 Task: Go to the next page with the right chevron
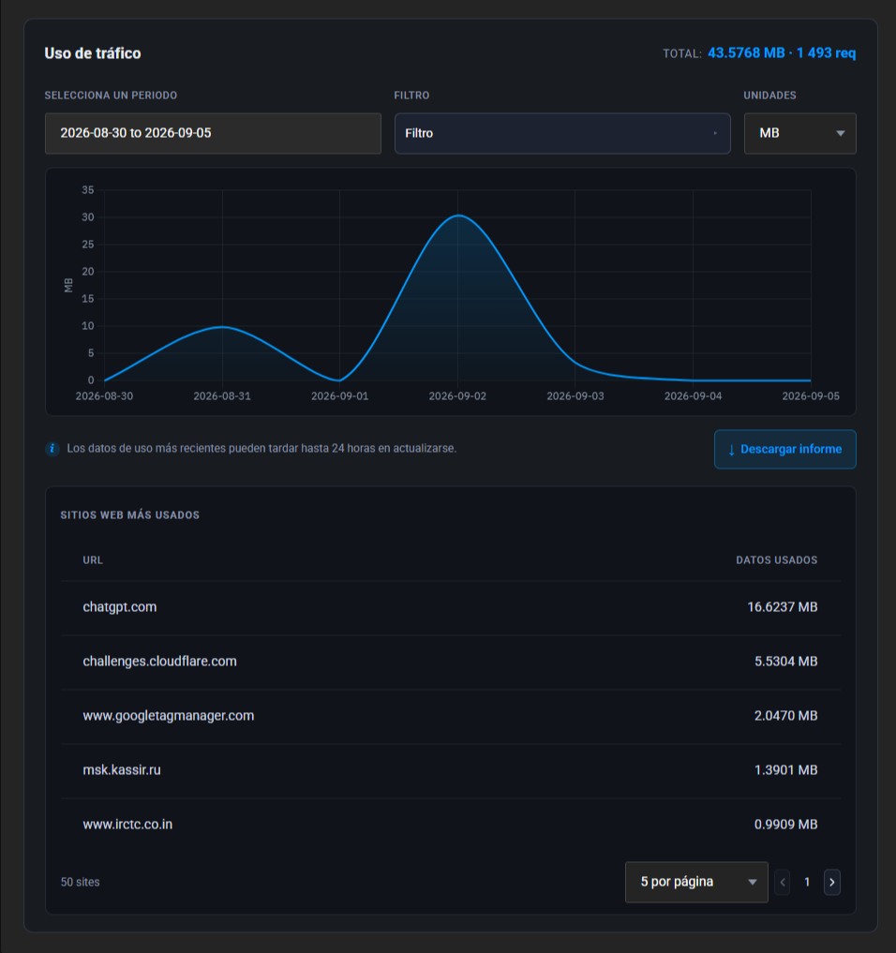click(x=832, y=882)
